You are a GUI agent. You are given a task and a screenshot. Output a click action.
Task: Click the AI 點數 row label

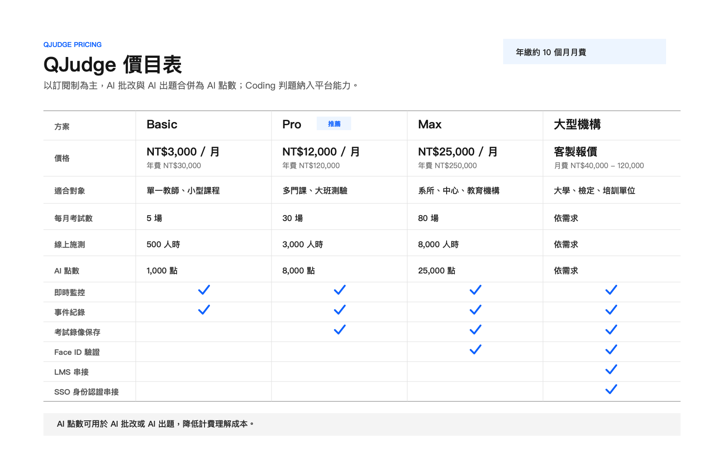(x=67, y=271)
